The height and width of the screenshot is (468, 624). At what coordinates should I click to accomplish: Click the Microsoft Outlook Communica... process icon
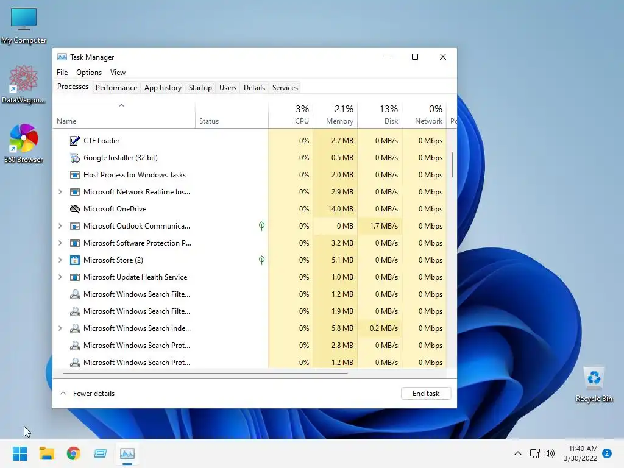coord(75,226)
